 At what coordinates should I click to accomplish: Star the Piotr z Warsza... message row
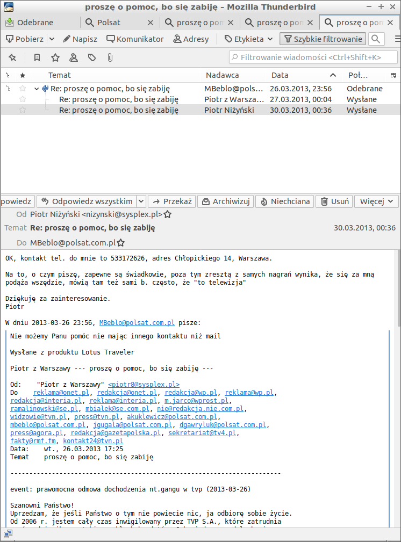[23, 99]
